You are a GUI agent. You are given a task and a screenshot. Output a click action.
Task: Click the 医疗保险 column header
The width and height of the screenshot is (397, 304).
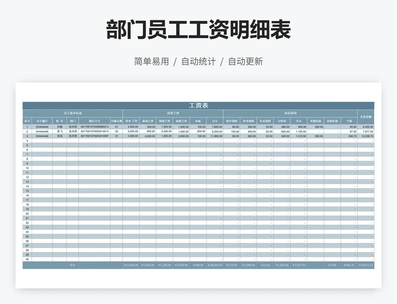click(x=232, y=121)
